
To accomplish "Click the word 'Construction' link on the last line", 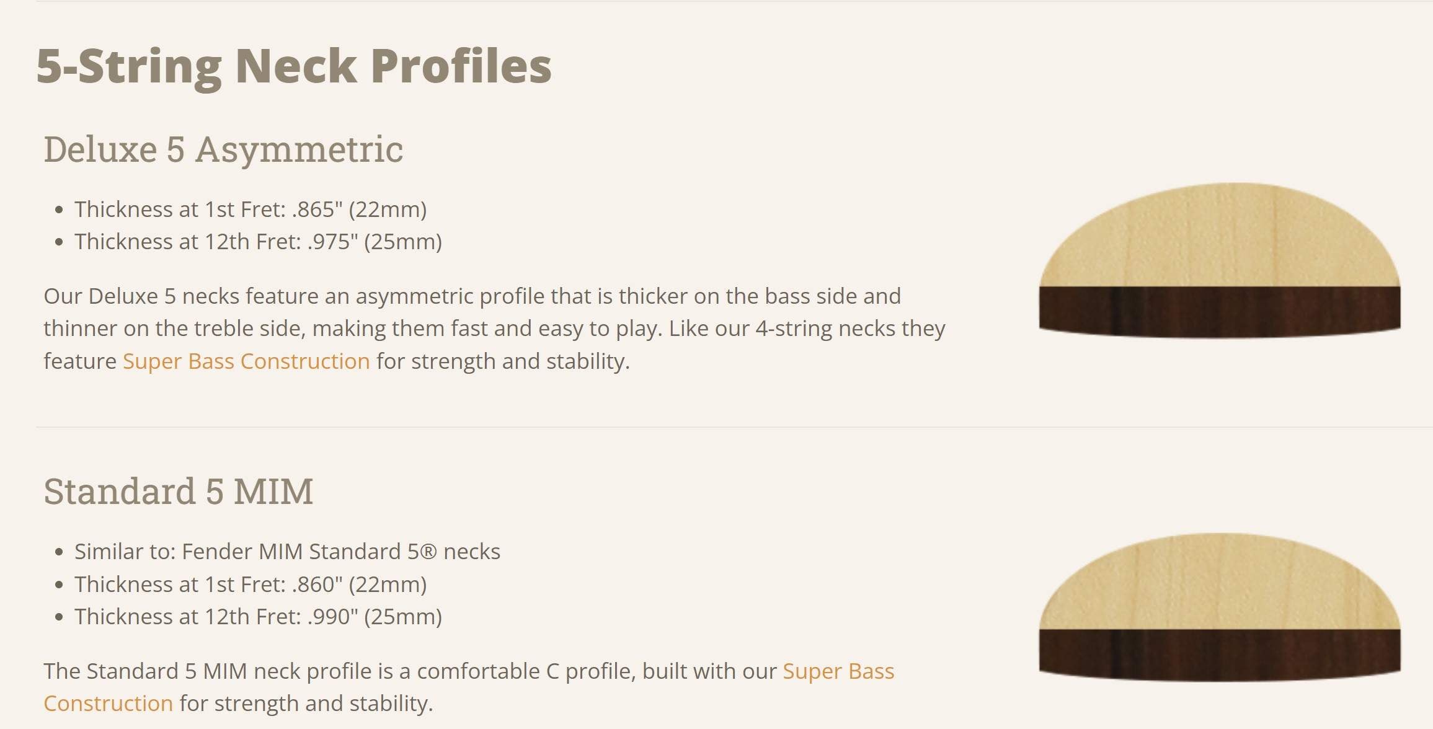I will click(108, 704).
